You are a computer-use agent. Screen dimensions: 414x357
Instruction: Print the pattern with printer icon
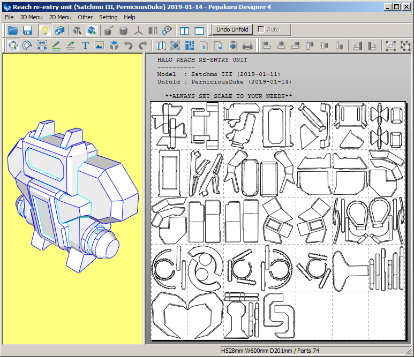(247, 45)
